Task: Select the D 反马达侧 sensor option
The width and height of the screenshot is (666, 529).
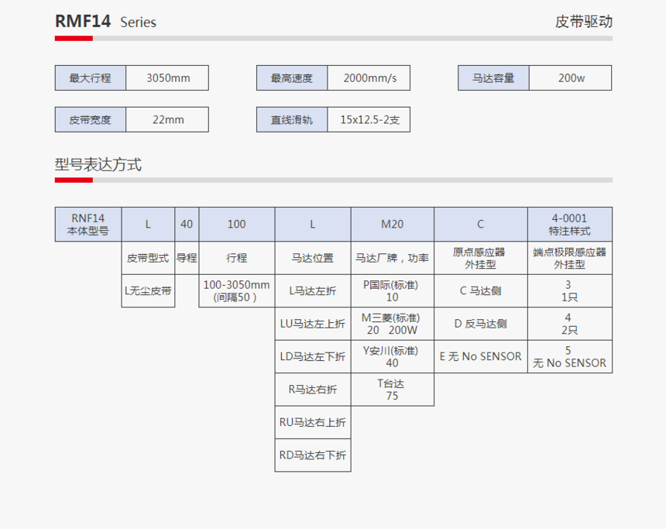Action: (480, 324)
